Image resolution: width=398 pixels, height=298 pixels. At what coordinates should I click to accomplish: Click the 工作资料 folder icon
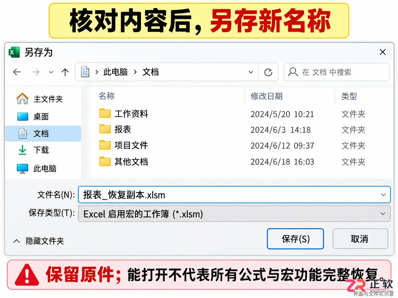pyautogui.click(x=105, y=113)
